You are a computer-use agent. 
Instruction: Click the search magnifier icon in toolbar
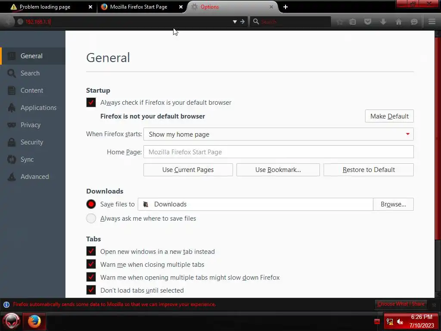[x=256, y=22]
